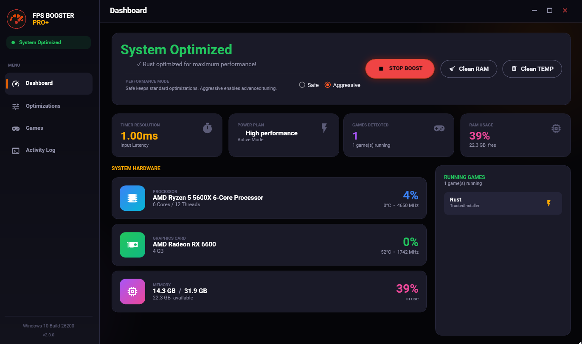Click the System Optimized status badge
This screenshot has width=582, height=344.
point(48,42)
